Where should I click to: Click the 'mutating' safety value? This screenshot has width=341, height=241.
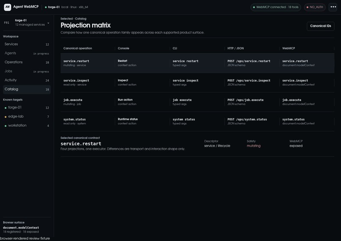[x=253, y=146]
